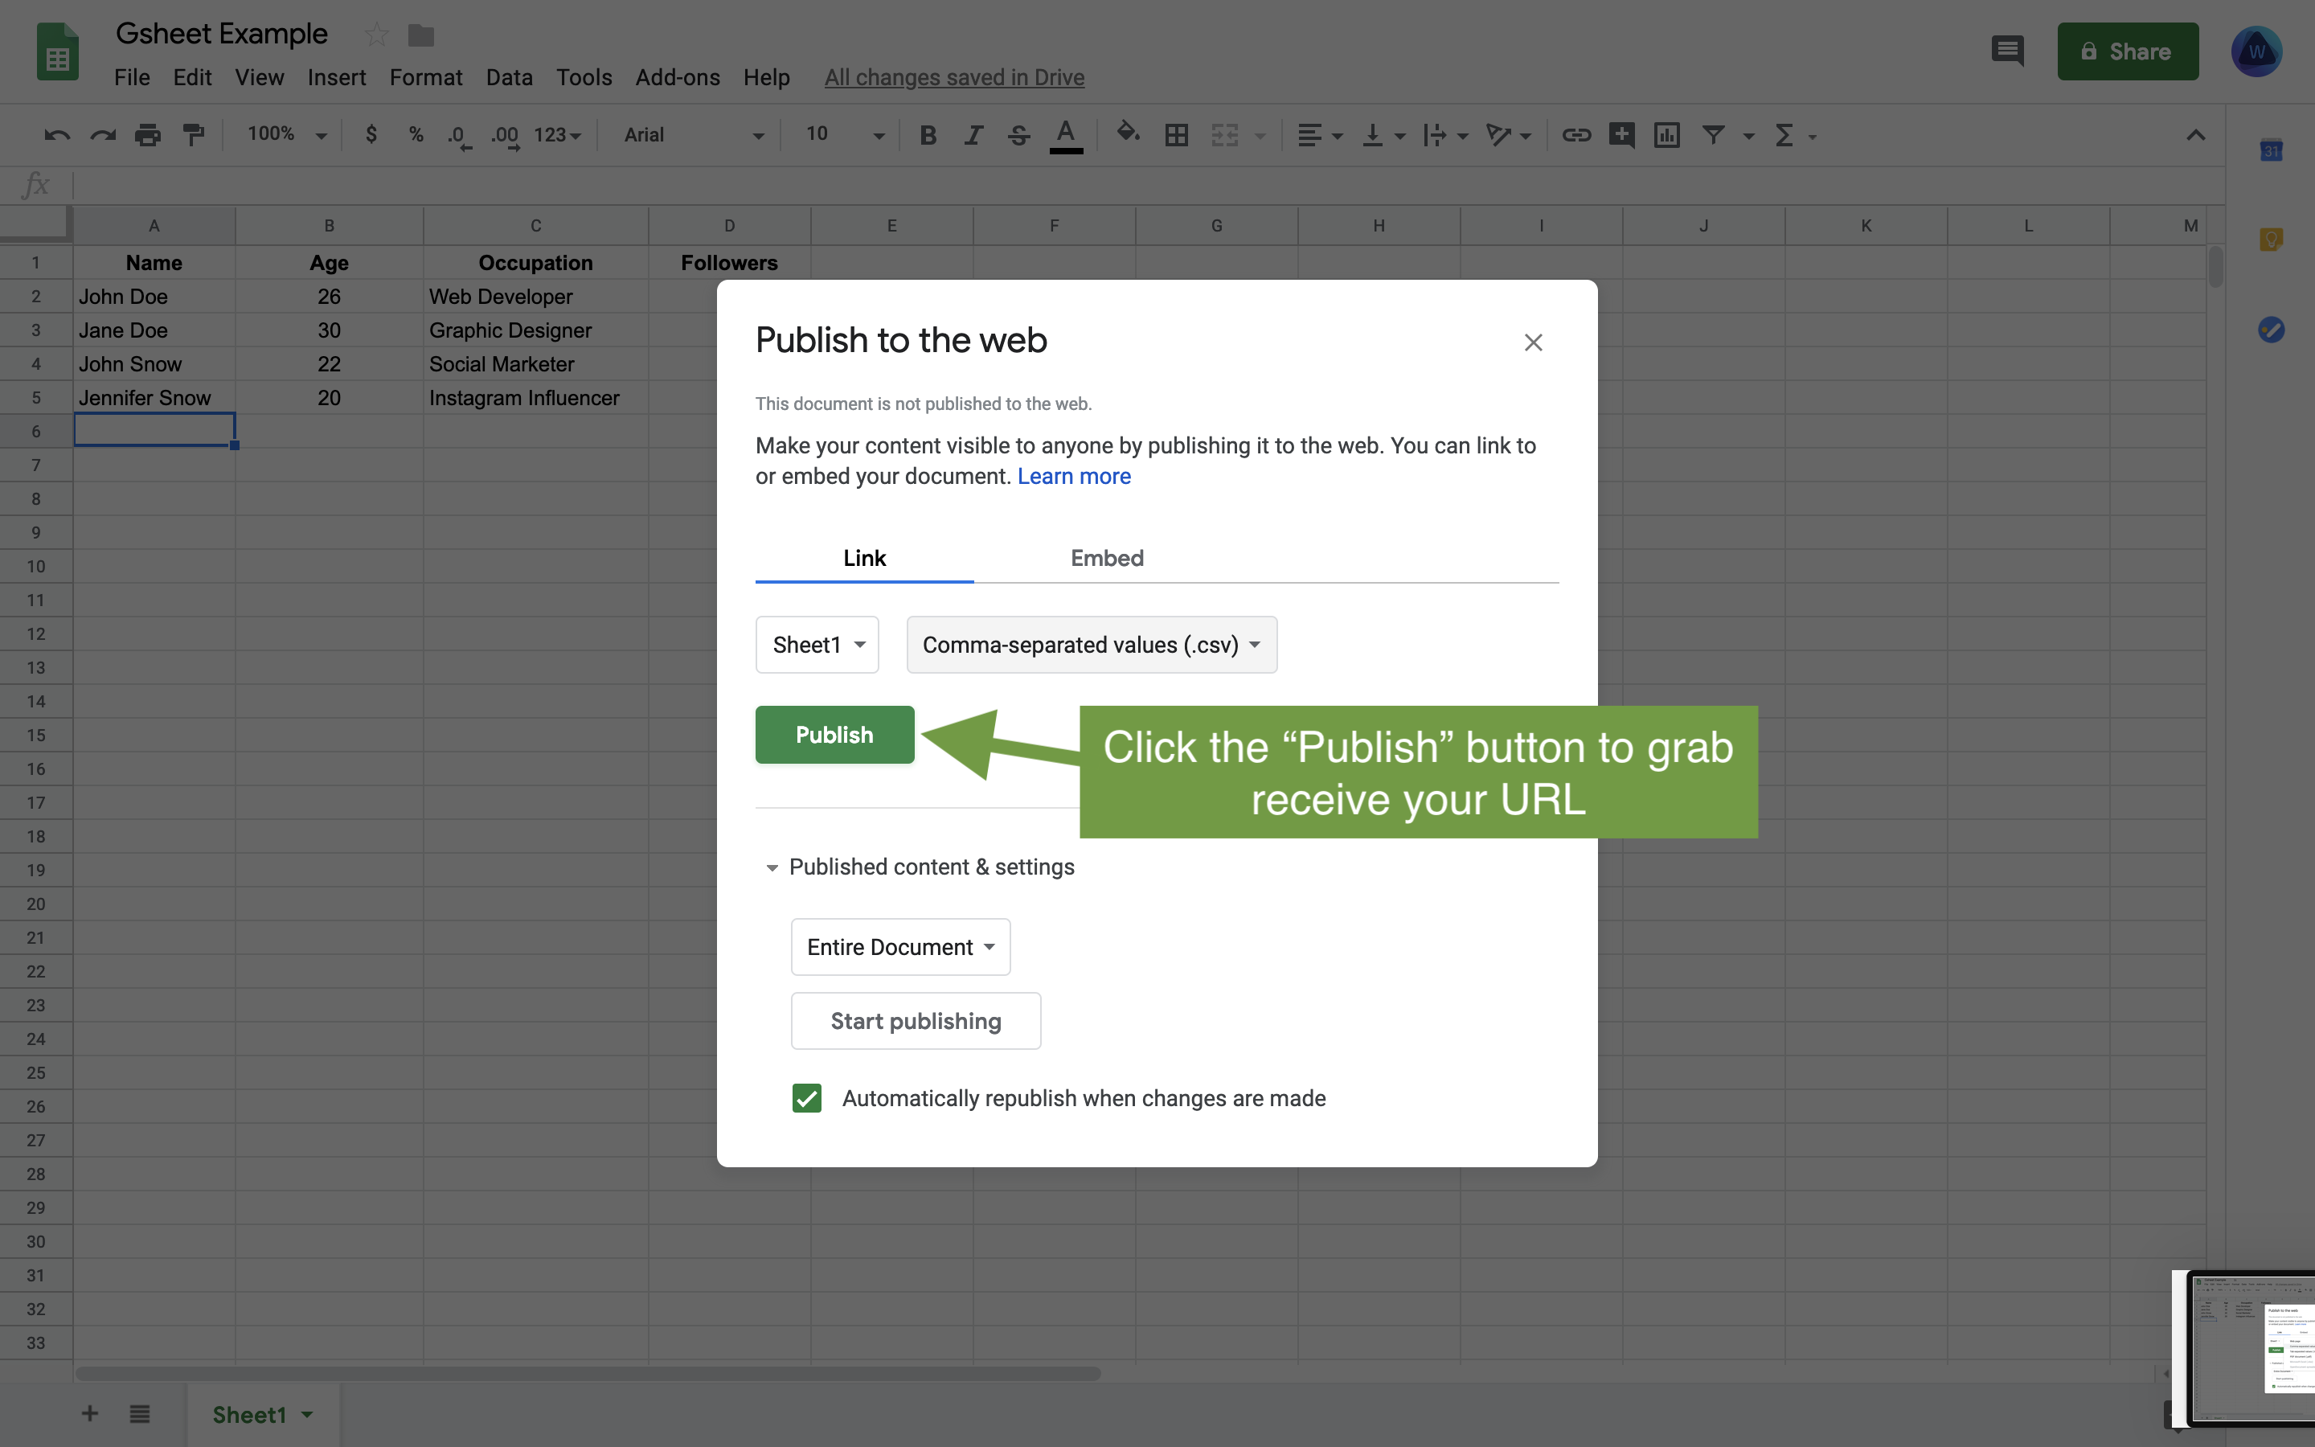This screenshot has height=1447, width=2315.
Task: Open the All Sheets list icon
Action: pos(140,1413)
